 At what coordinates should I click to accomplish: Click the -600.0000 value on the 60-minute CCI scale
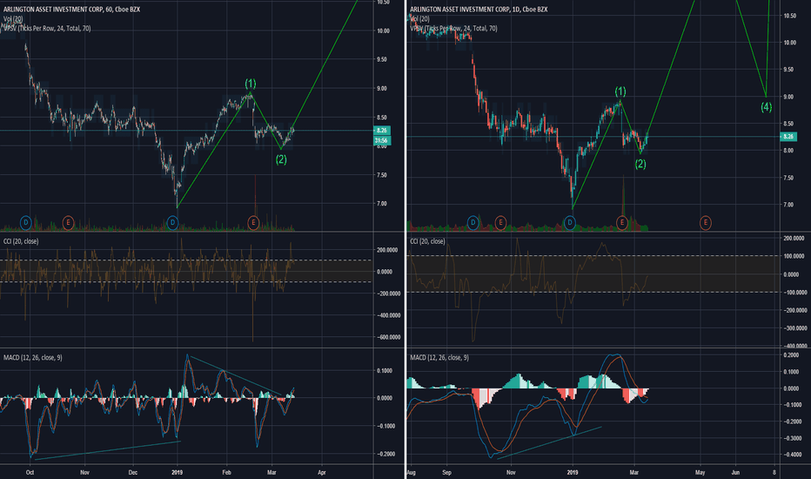click(388, 337)
